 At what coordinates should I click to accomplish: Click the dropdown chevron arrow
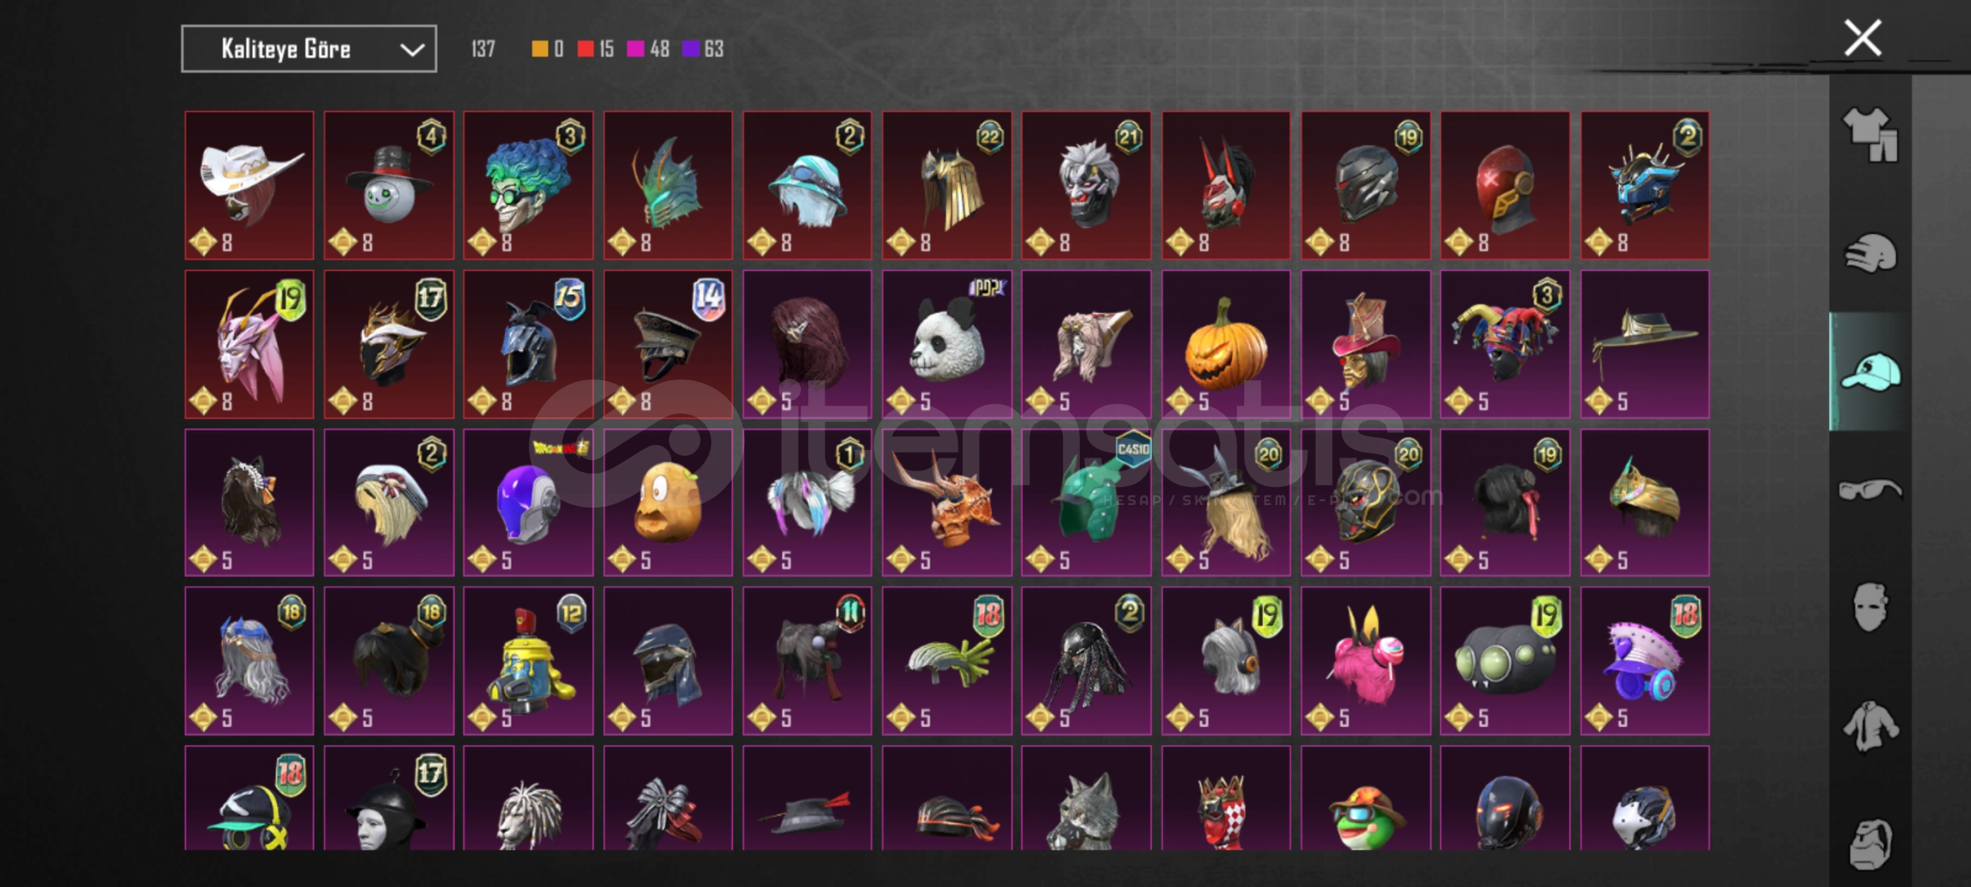click(411, 50)
